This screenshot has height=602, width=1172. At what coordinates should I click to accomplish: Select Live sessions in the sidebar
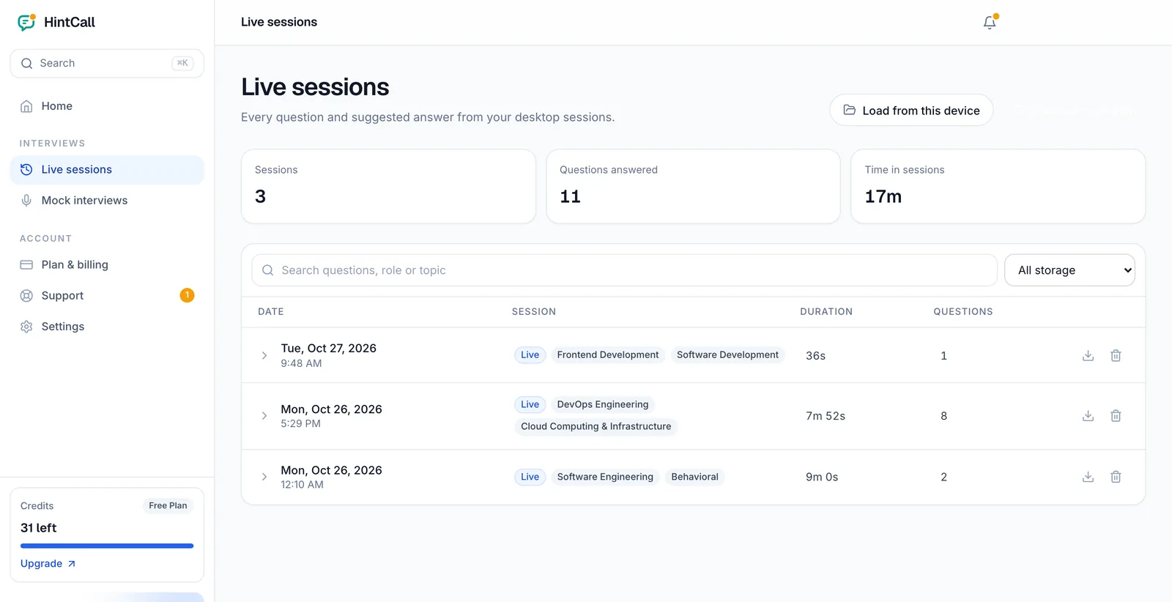click(107, 170)
